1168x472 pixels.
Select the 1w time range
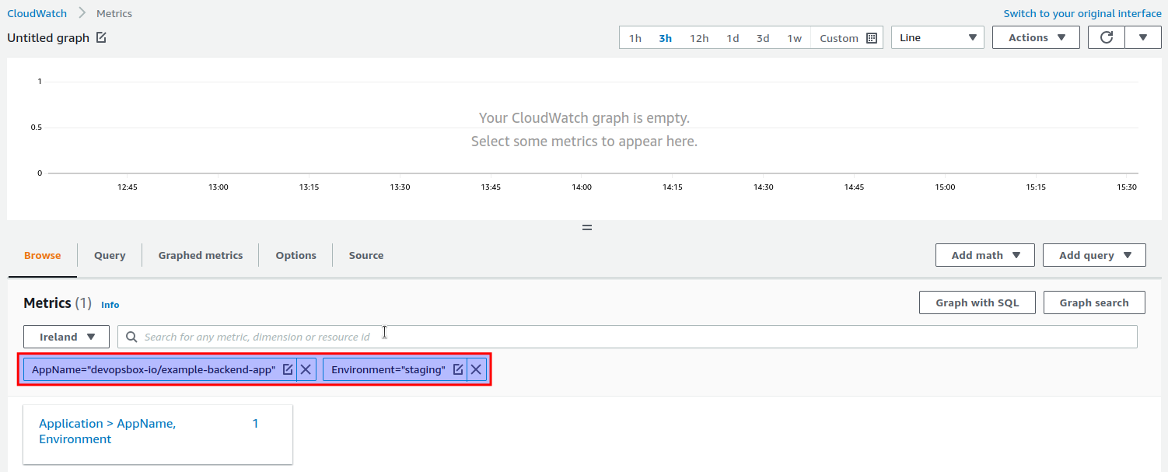(794, 37)
